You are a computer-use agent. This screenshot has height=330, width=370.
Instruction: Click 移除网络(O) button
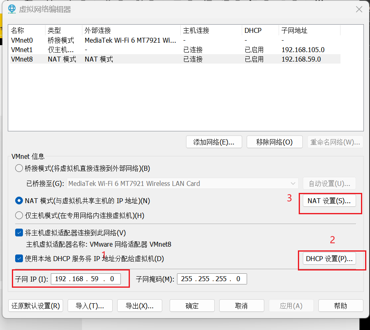coord(275,142)
